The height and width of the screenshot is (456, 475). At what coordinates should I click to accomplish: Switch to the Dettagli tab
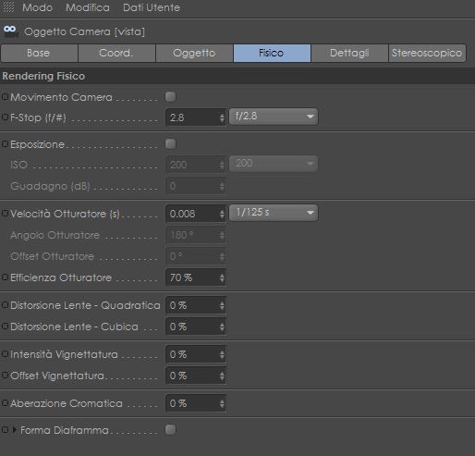(x=349, y=53)
